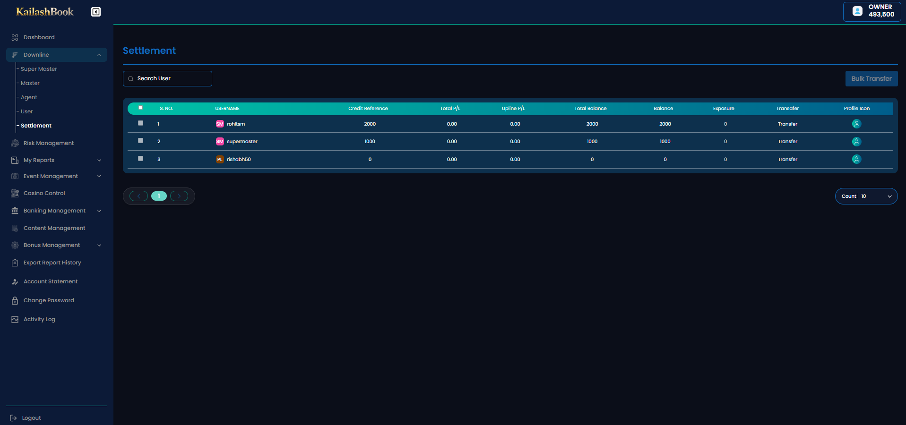Open Agent under Downline
Image resolution: width=906 pixels, height=425 pixels.
click(x=29, y=97)
